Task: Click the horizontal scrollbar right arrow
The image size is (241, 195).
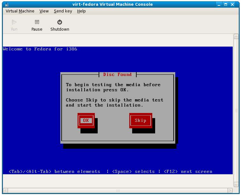Action: tap(230, 191)
